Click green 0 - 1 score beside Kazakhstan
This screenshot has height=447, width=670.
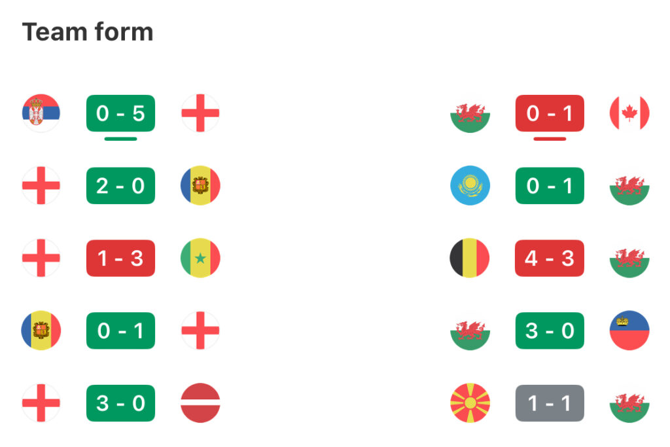point(550,186)
